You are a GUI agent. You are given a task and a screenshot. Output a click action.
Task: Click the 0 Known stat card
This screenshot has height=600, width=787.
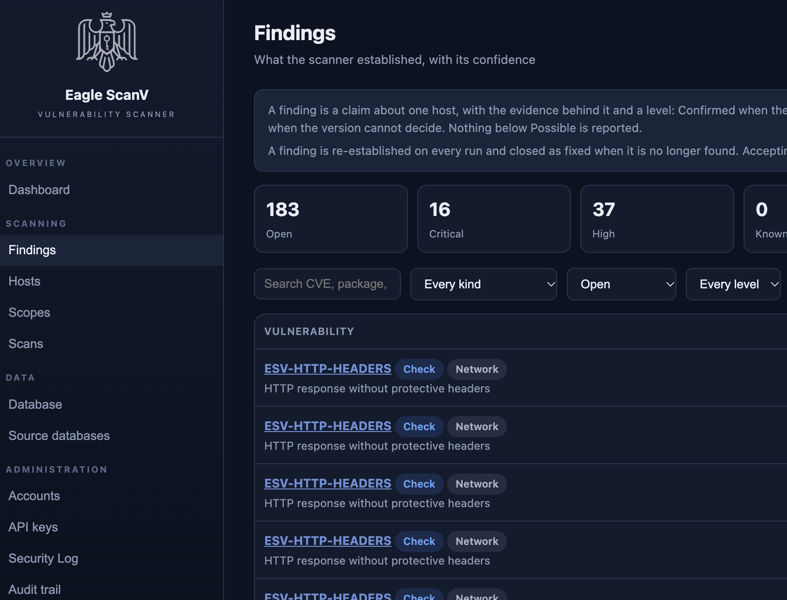click(766, 219)
